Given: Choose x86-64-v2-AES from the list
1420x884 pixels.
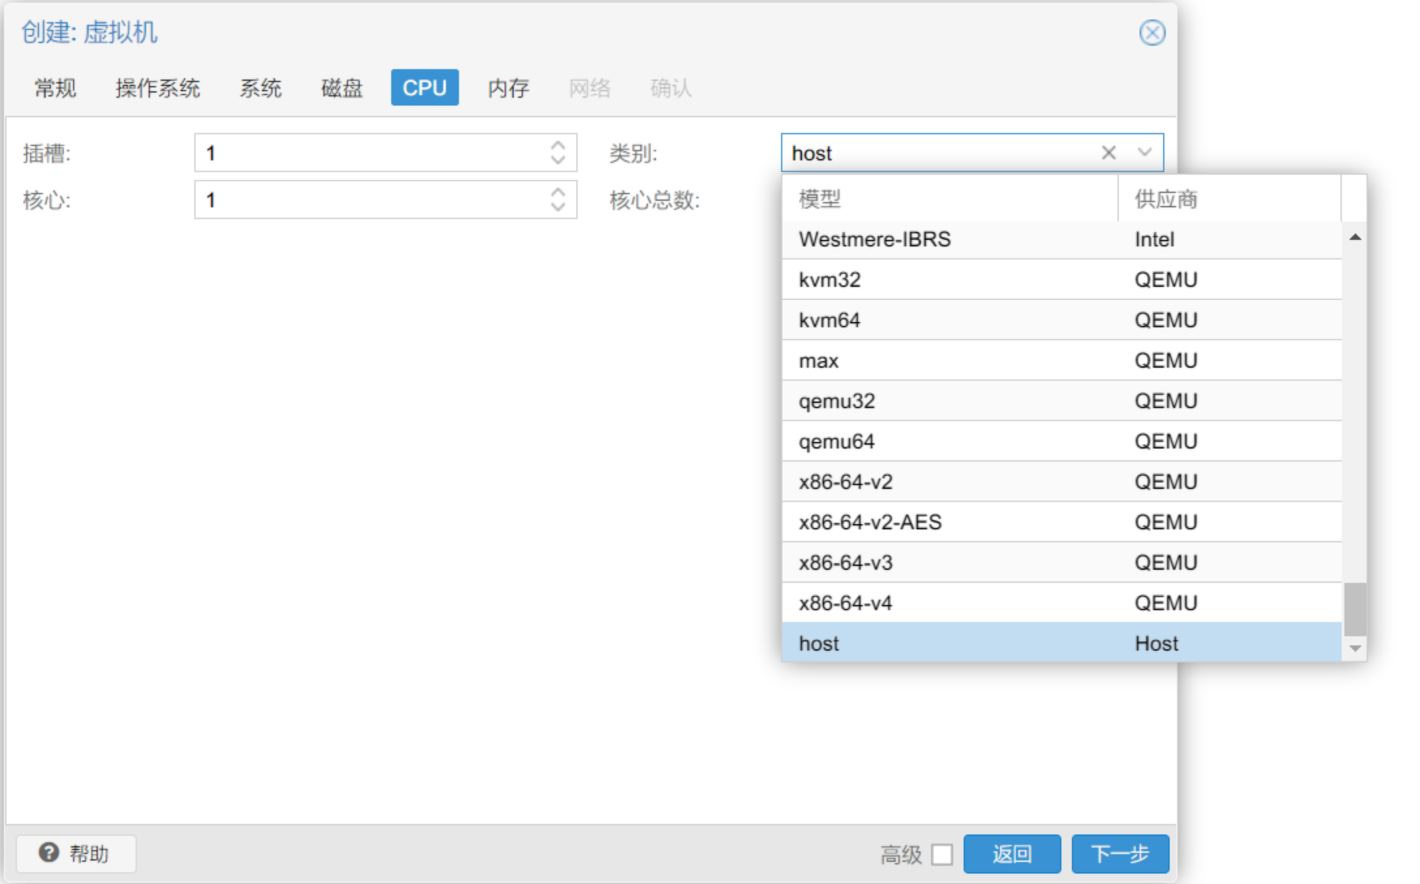Looking at the screenshot, I should 870,522.
